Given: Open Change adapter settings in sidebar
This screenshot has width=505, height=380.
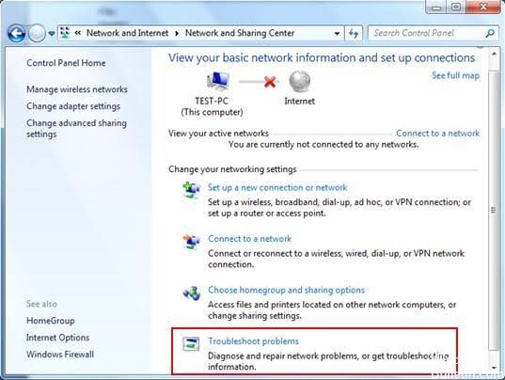Looking at the screenshot, I should pyautogui.click(x=73, y=106).
